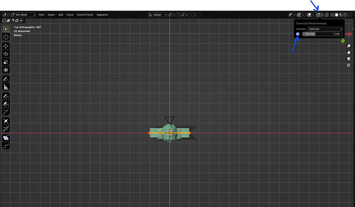Image resolution: width=355 pixels, height=207 pixels.
Task: Open the snapping options dropdown
Action: [184, 15]
